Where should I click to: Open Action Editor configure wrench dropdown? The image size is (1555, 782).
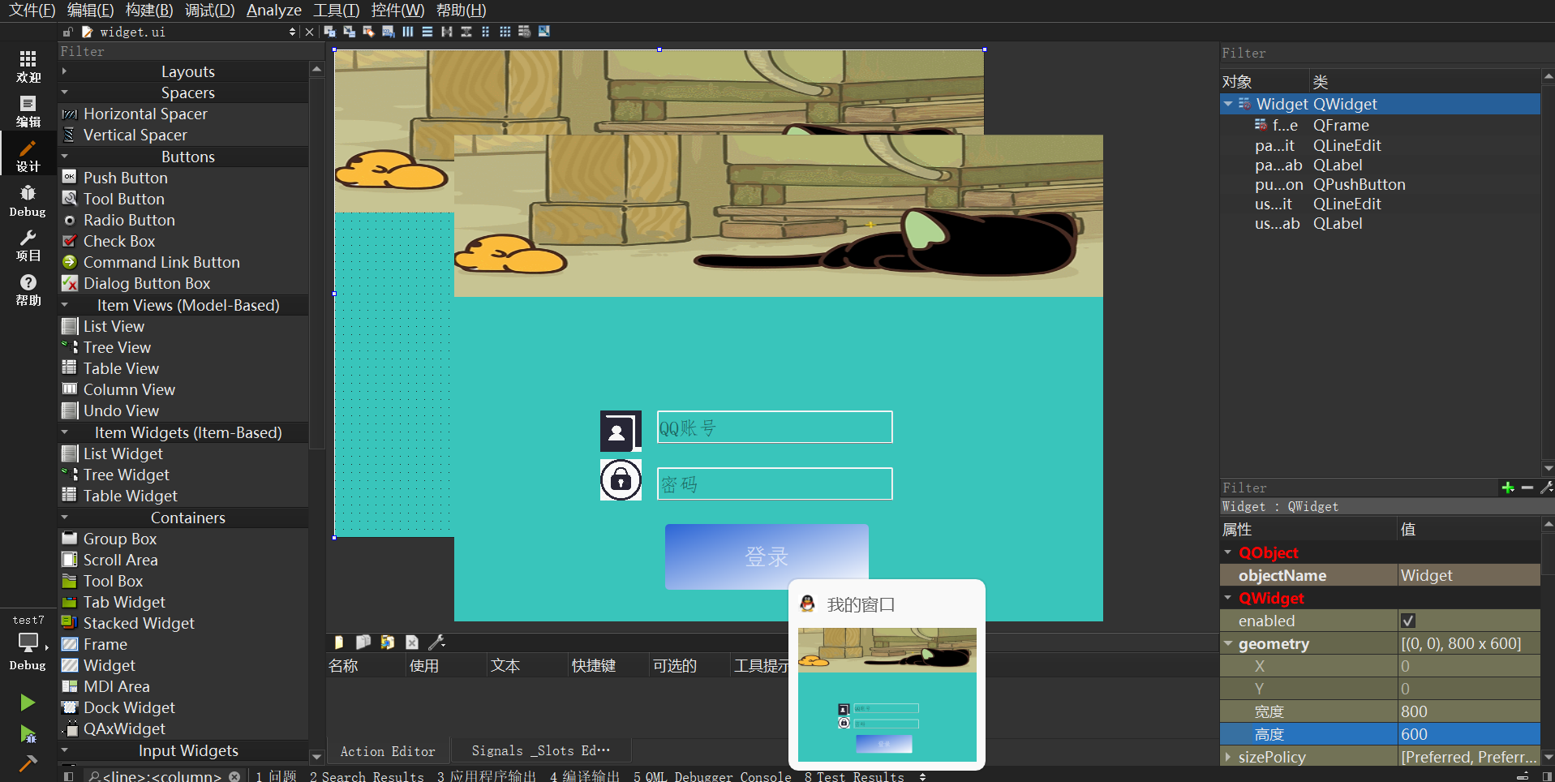pyautogui.click(x=436, y=642)
